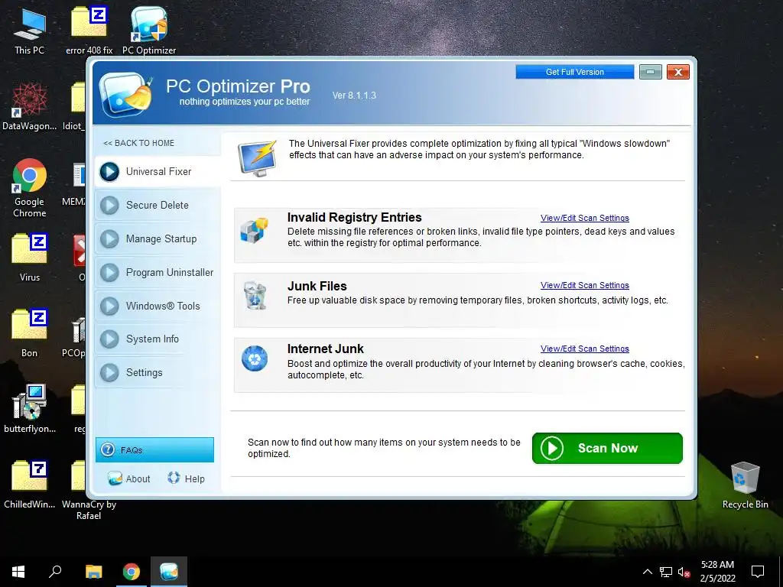This screenshot has width=783, height=587.
Task: Open the Secure Delete section
Action: (x=158, y=205)
